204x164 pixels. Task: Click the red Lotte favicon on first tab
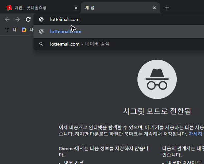pyautogui.click(x=9, y=8)
